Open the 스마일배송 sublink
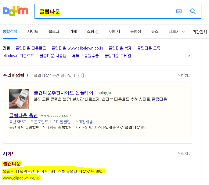 [x=84, y=122]
